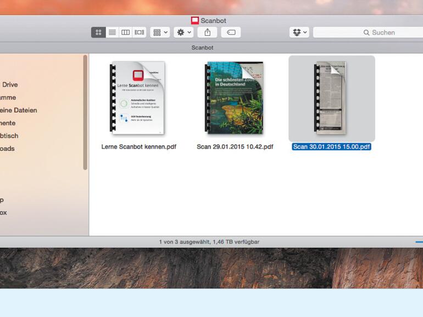Adjust the icon size slider in status bar
Screen dimensions: 423x317
(x=419, y=242)
